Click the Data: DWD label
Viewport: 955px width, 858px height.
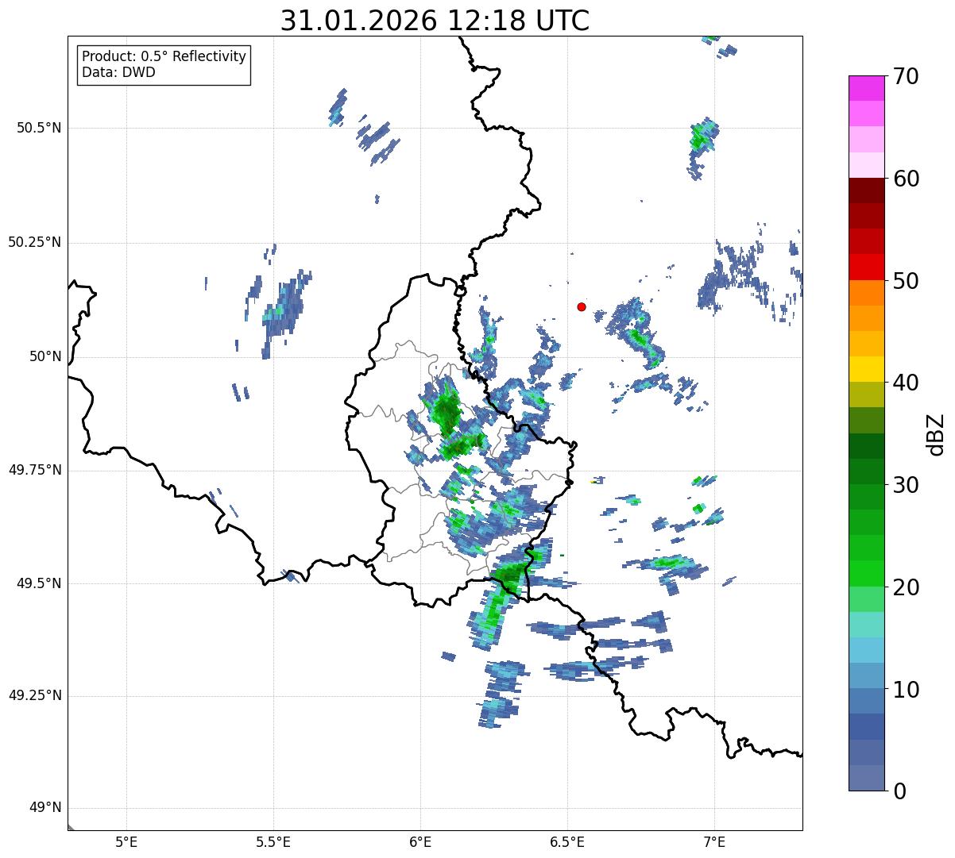click(118, 72)
